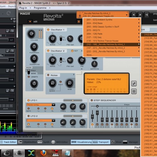The width and height of the screenshot is (157, 157).
Task: Click the semitone knob
Action: (95, 64)
